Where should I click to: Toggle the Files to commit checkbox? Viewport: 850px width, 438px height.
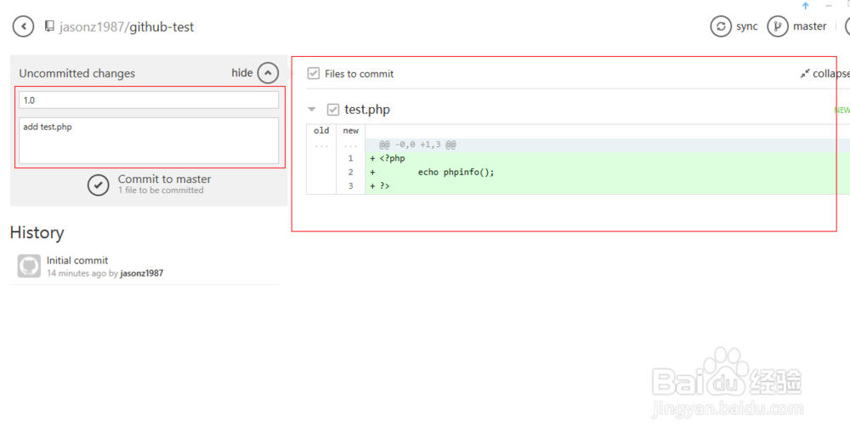[x=314, y=73]
